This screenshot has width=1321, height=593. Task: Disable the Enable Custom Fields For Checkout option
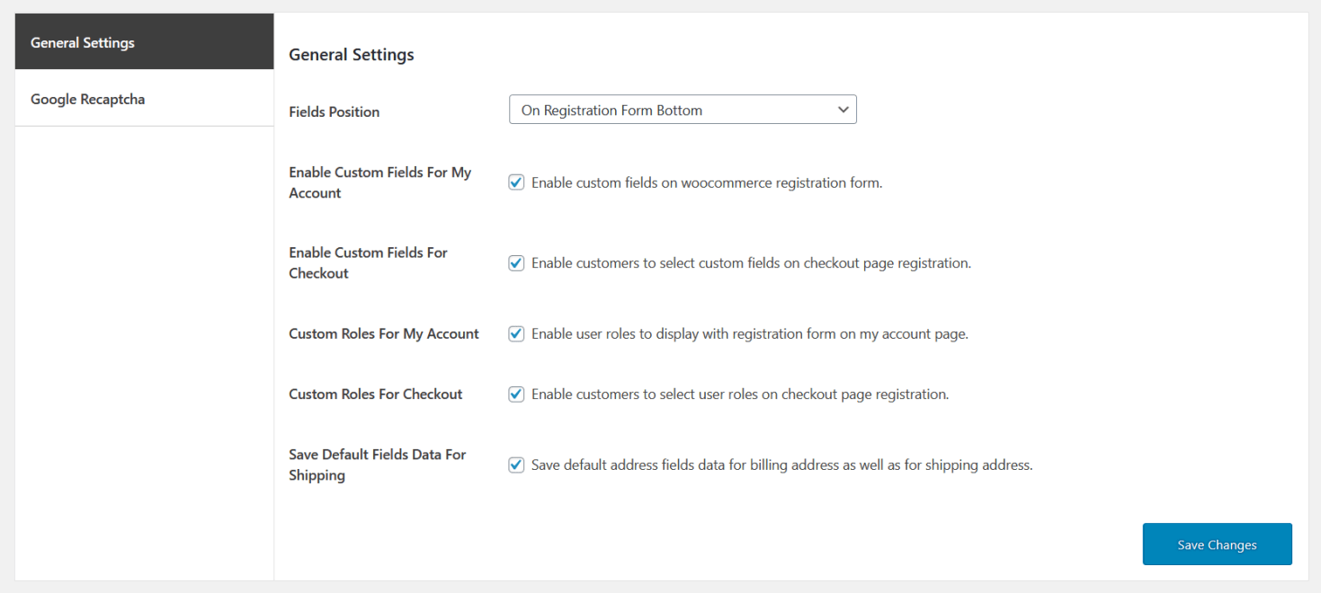(516, 262)
